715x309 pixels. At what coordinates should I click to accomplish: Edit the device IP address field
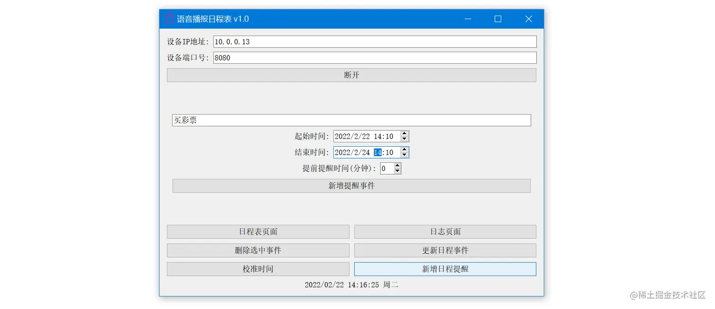(375, 42)
